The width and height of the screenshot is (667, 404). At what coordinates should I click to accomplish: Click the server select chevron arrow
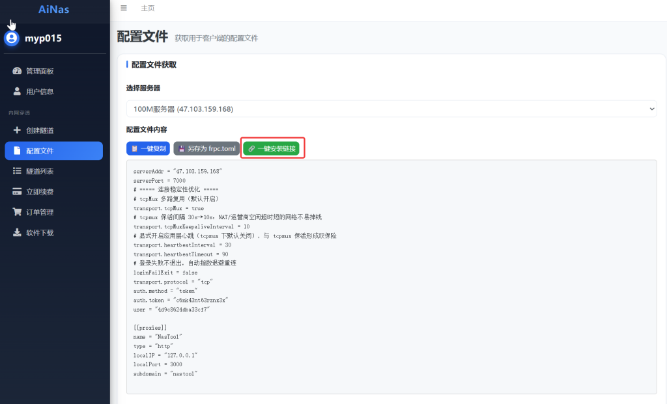pyautogui.click(x=651, y=109)
